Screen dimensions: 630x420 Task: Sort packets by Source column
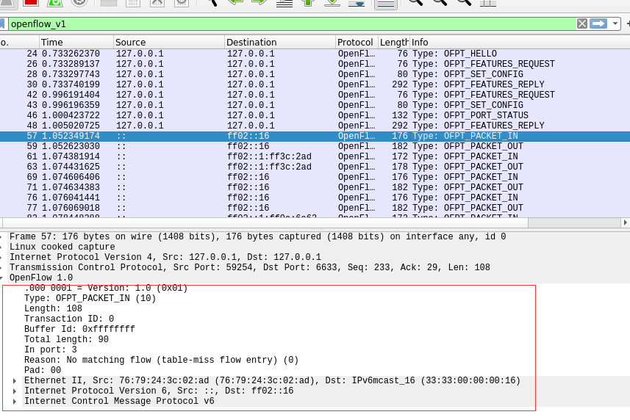click(169, 42)
